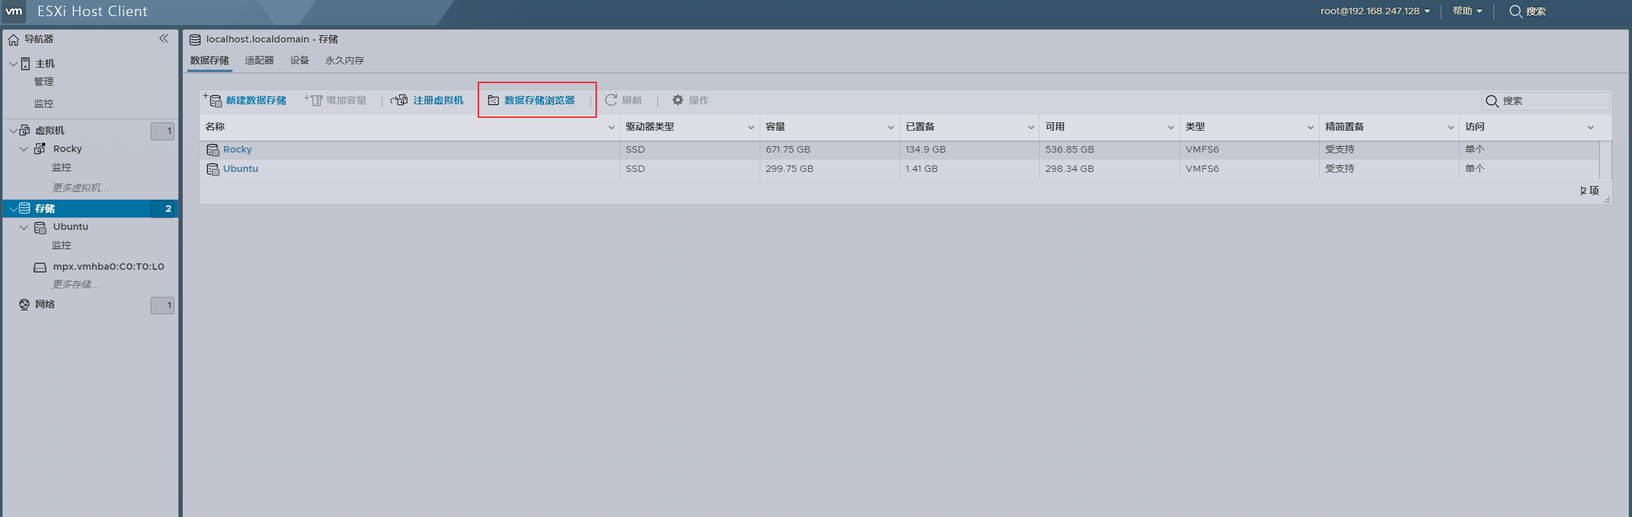Select 监控 under the host node
The width and height of the screenshot is (1632, 517).
pyautogui.click(x=44, y=104)
